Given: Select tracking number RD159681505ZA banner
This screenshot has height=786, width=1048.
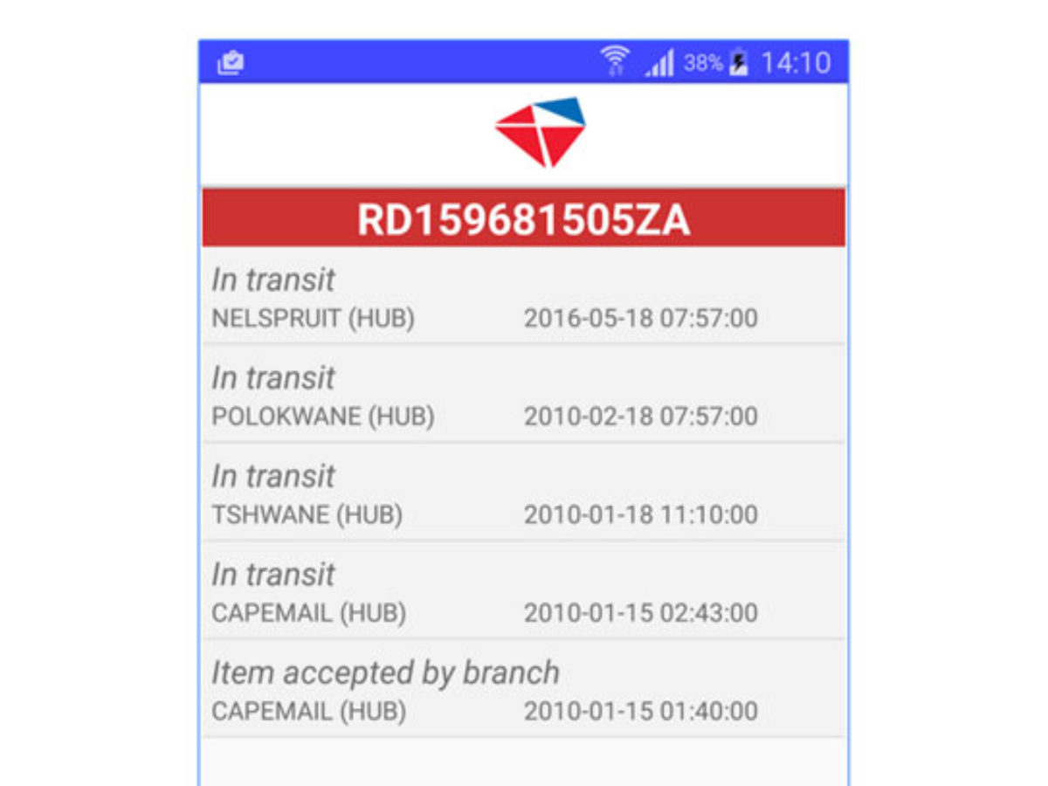Looking at the screenshot, I should click(x=523, y=221).
